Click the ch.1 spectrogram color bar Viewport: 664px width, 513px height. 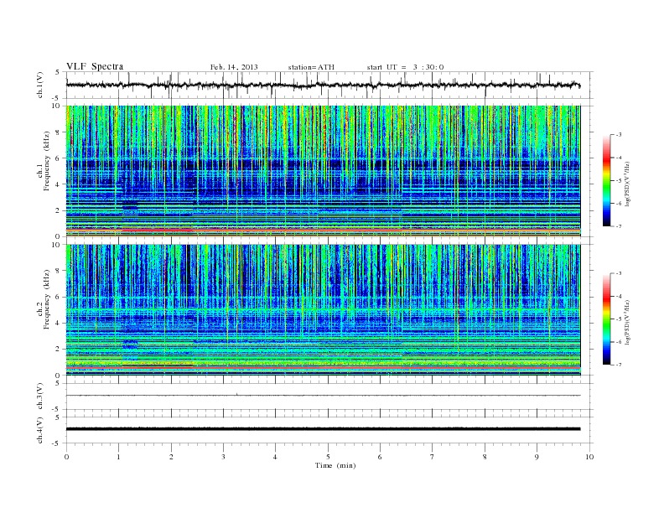606,180
